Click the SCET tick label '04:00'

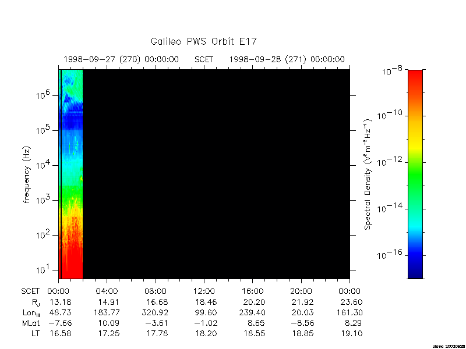107,291
